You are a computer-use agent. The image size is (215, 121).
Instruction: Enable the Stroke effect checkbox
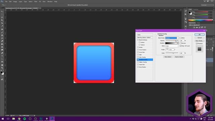click(x=138, y=47)
